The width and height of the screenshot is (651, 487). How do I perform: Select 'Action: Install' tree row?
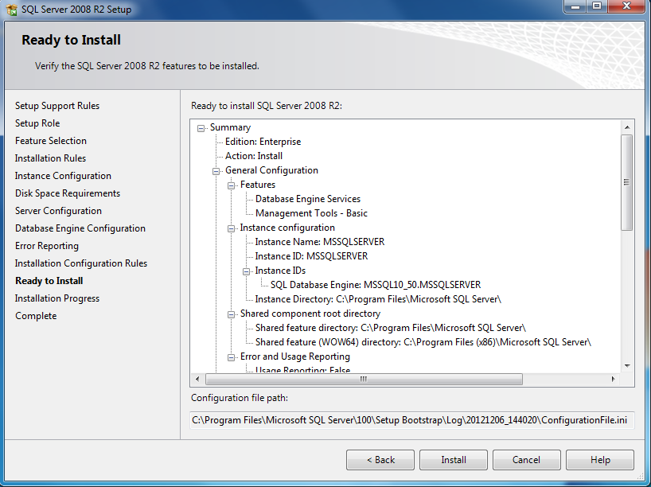point(254,156)
